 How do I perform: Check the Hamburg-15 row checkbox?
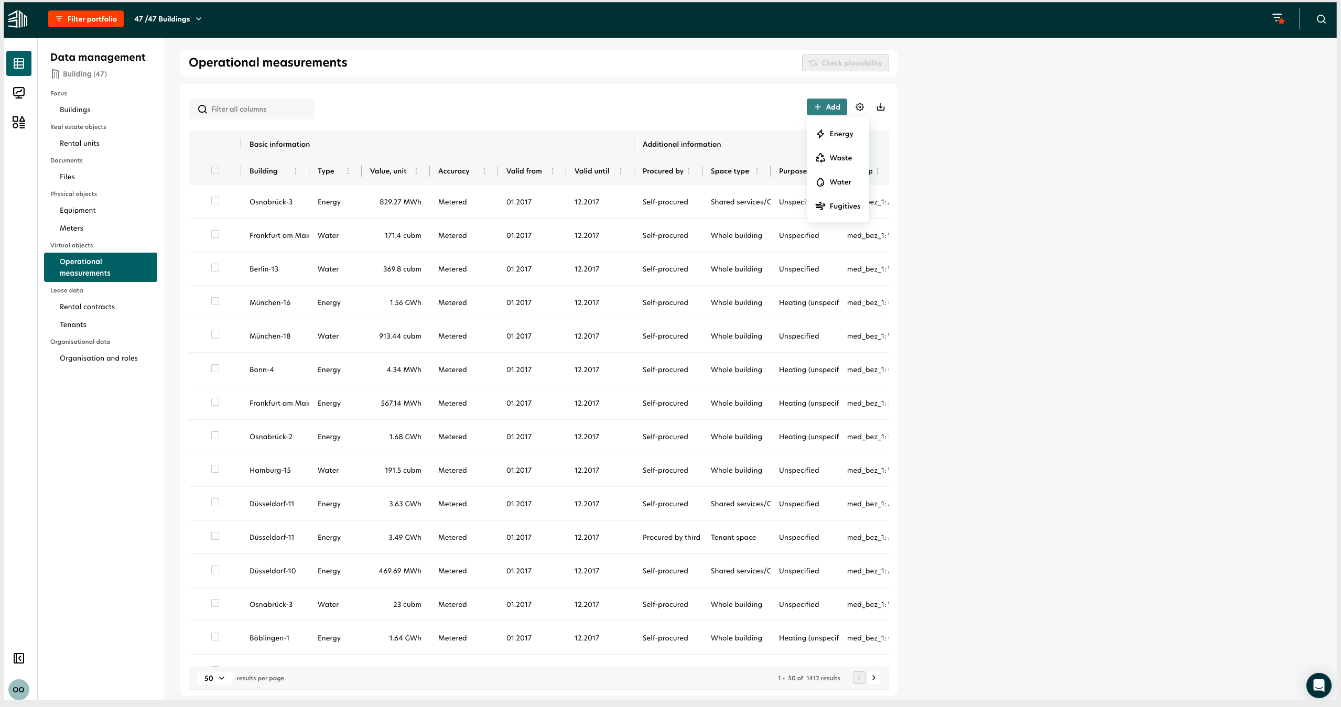click(215, 469)
